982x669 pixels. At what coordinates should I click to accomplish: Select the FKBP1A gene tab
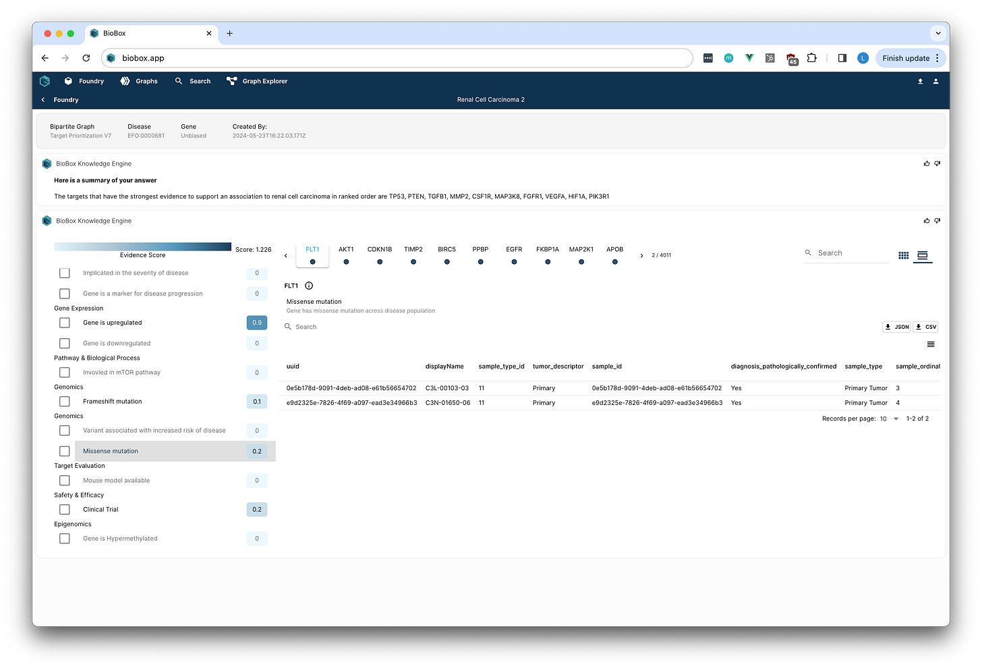click(548, 255)
